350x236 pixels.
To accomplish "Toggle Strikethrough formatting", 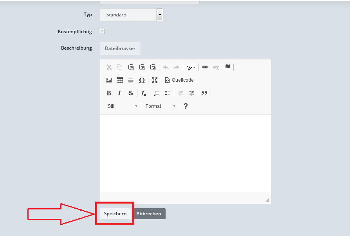I will [131, 93].
